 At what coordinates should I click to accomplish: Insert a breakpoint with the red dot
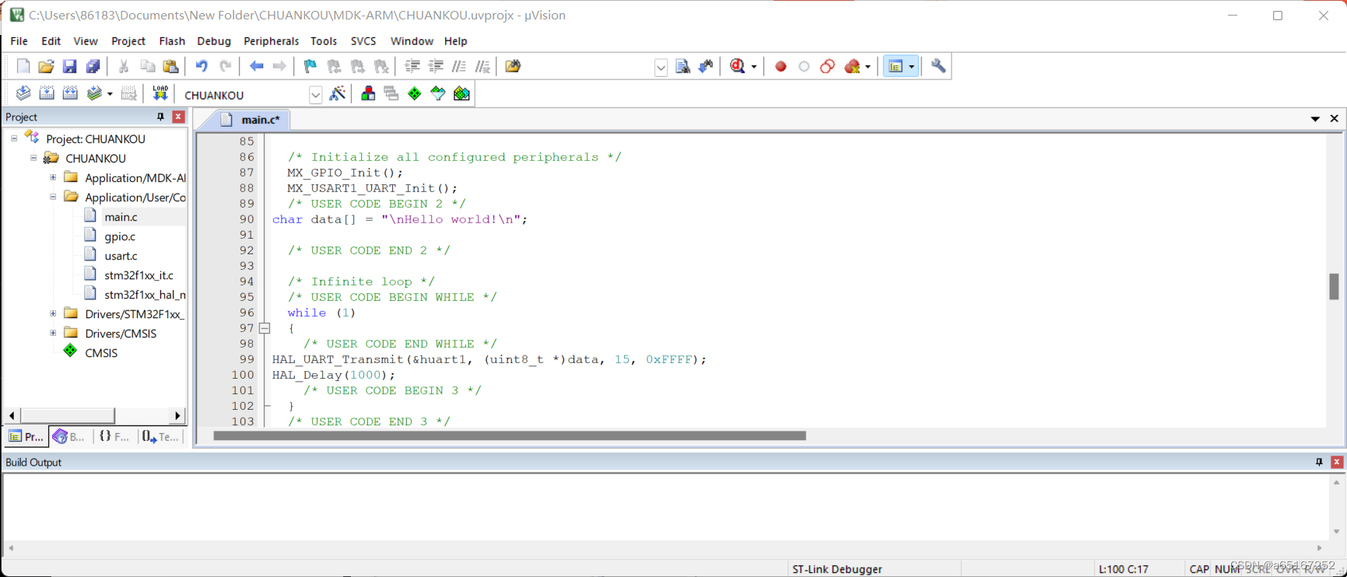pyautogui.click(x=780, y=67)
